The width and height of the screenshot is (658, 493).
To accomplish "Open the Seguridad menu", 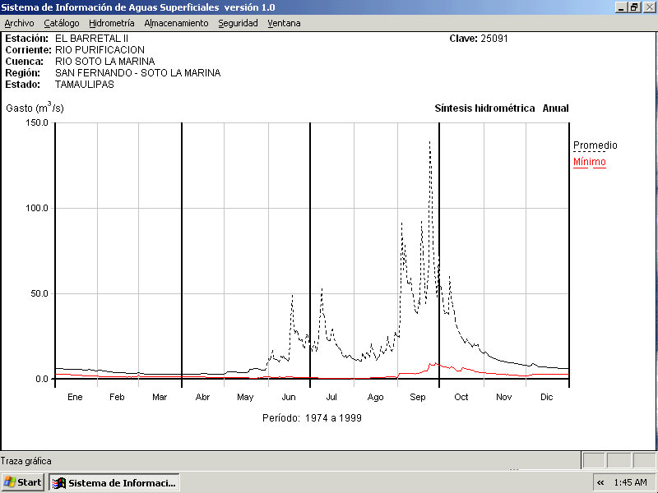I will click(238, 23).
